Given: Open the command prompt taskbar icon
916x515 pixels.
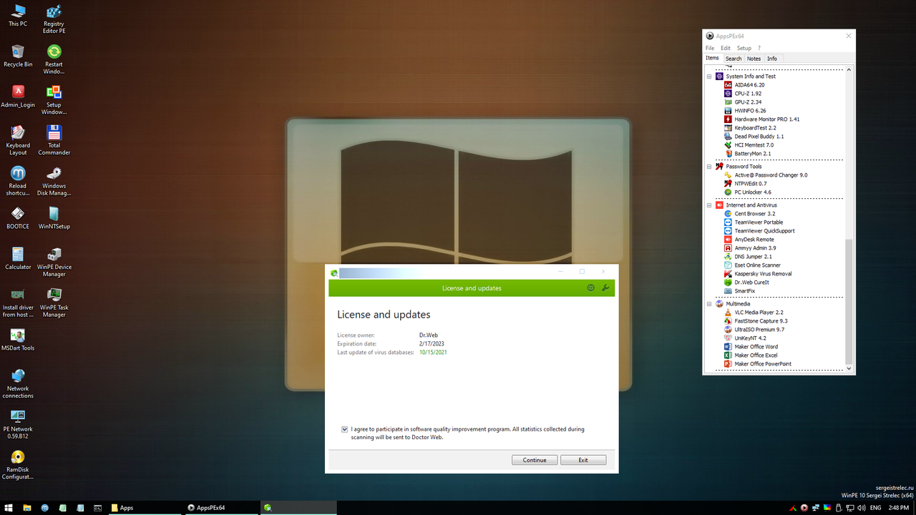Looking at the screenshot, I should (x=97, y=508).
